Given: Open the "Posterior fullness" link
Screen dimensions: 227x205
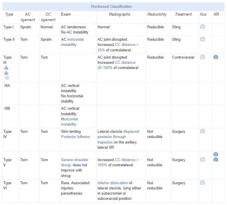Looking at the screenshot, I should (x=75, y=137).
